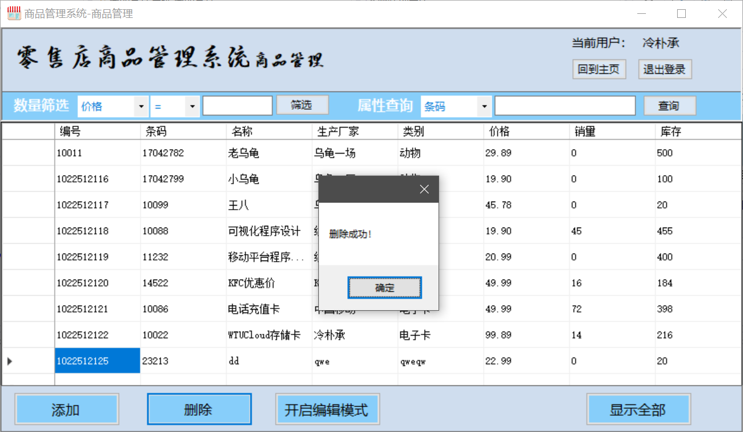This screenshot has width=743, height=432.
Task: Click the 筛选 button
Action: (302, 105)
